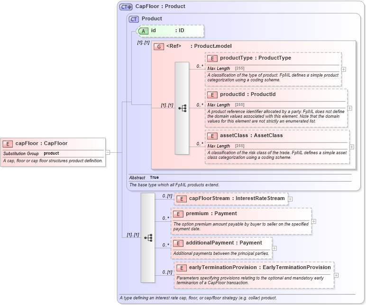Click the E icon of premium element
Viewport: 366px width, 305px height.
[178, 214]
